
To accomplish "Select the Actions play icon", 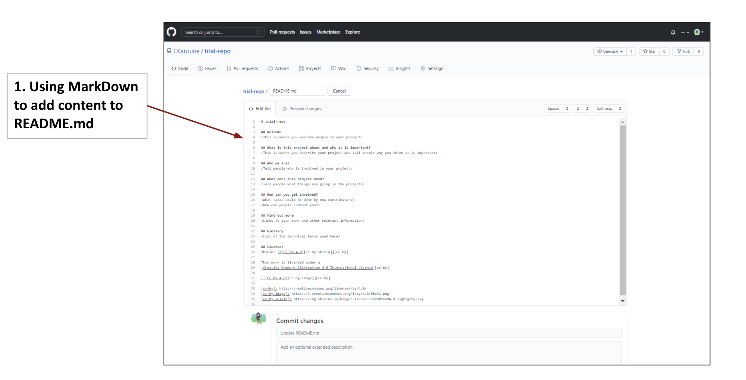I will [270, 68].
